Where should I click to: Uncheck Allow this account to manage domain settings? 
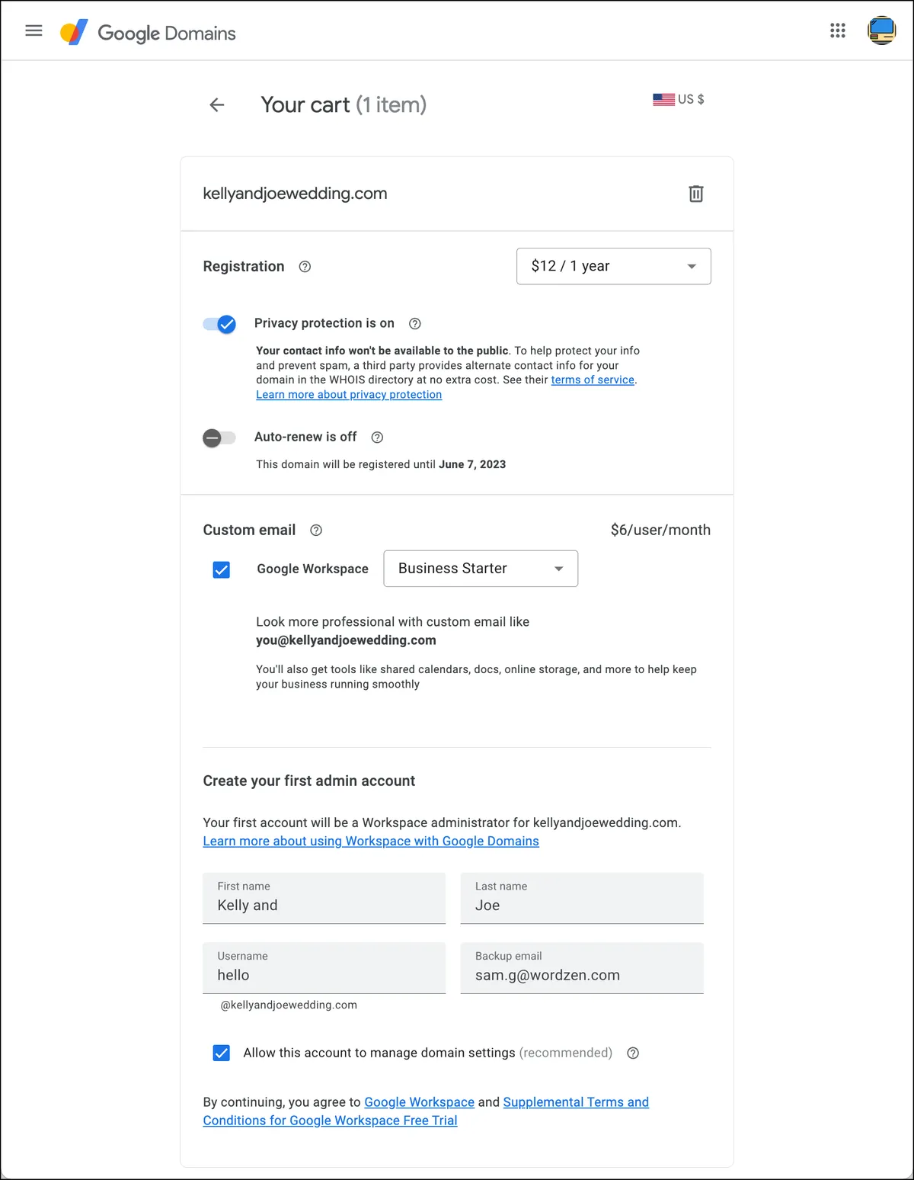(x=222, y=1053)
